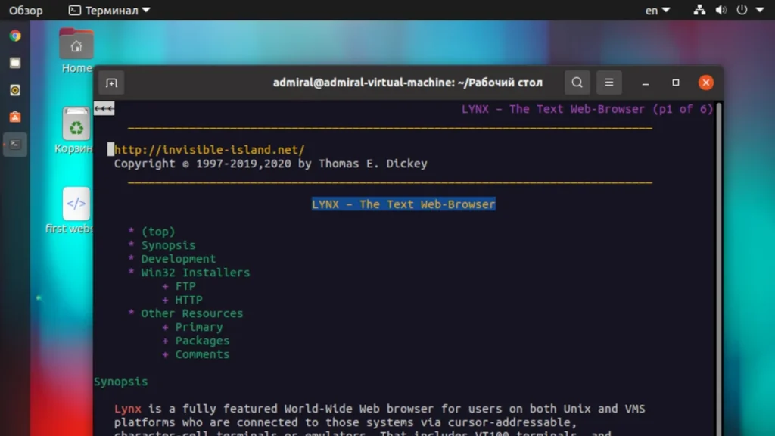Launch Google Chrome from the dock
This screenshot has width=775, height=436.
15,36
